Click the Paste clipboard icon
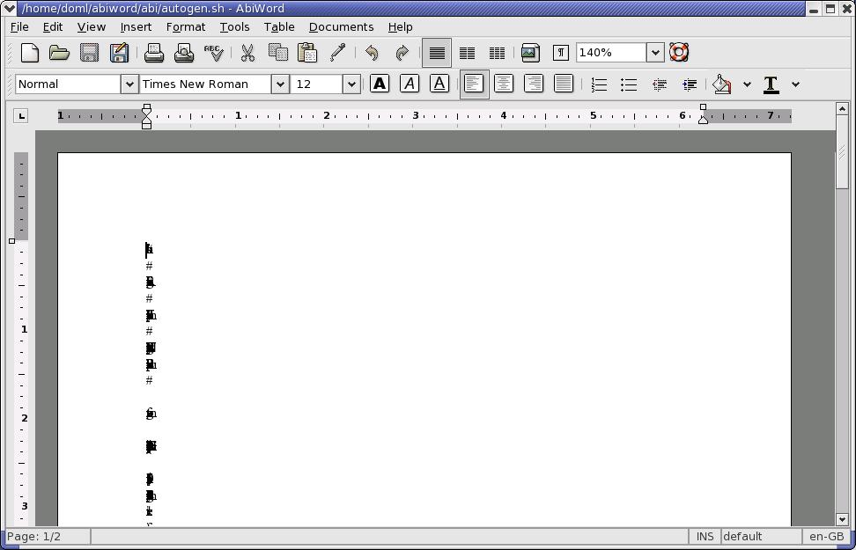 [307, 53]
